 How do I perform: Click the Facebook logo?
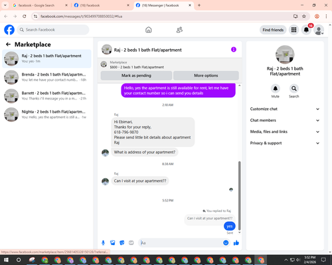tap(9, 30)
